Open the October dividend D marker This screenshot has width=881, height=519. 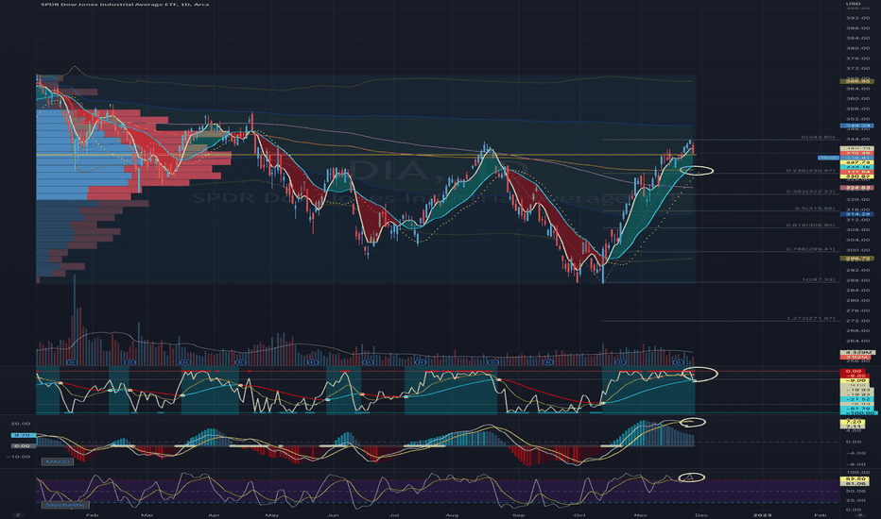620,362
